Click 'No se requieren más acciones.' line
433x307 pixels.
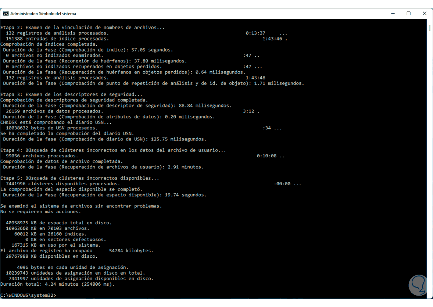click(x=40, y=212)
